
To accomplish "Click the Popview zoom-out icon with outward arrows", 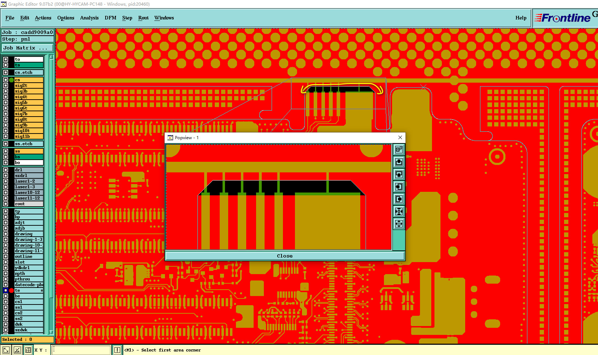I will (x=399, y=224).
